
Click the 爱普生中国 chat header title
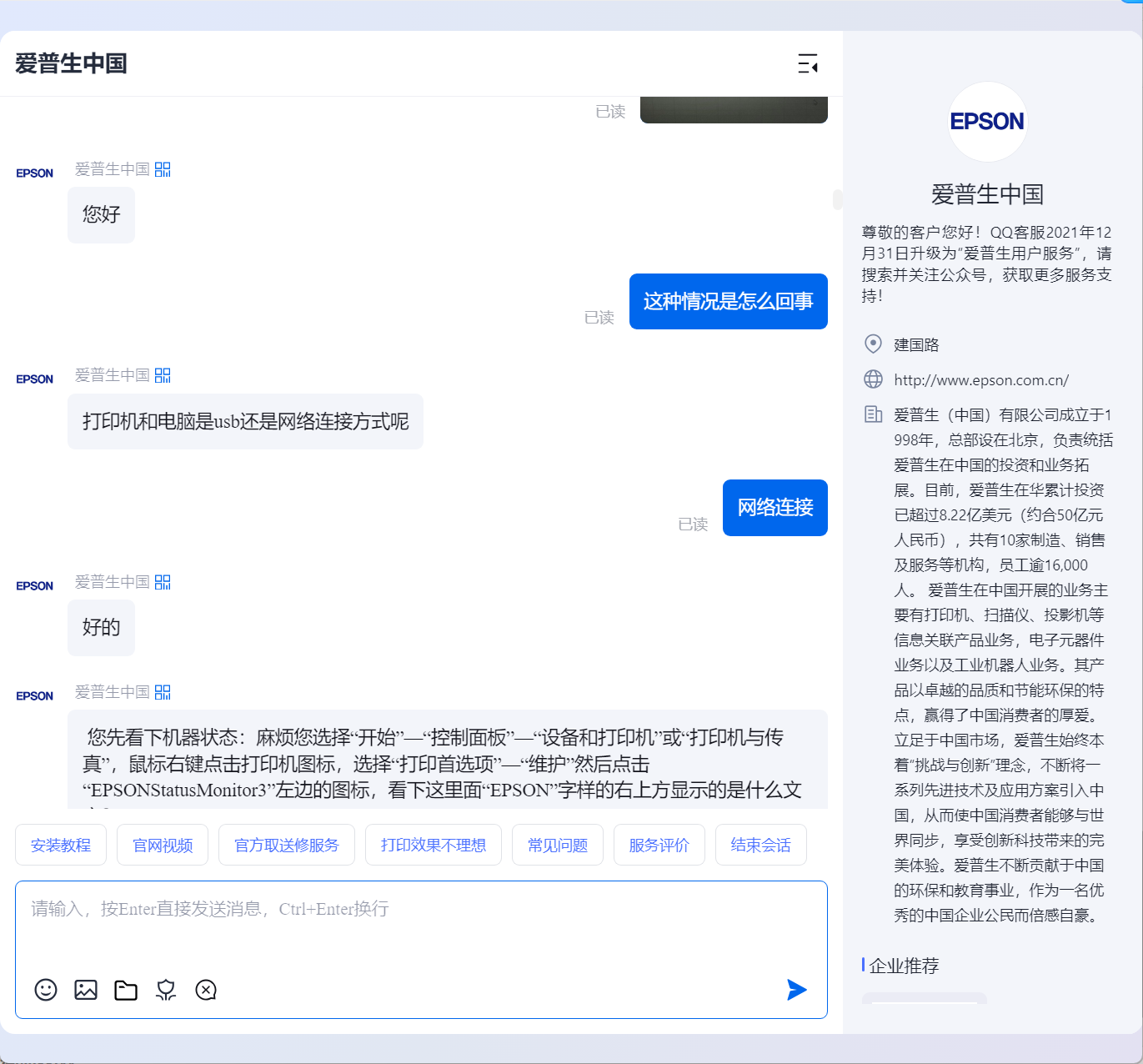[71, 63]
